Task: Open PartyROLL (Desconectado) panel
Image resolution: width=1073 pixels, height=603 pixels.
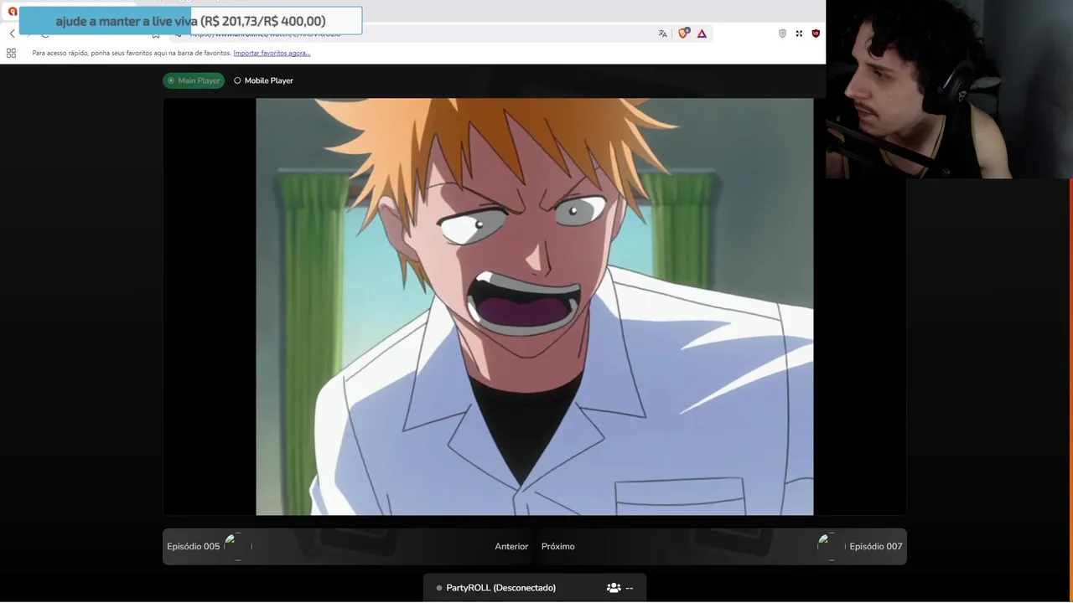Action: pos(535,588)
